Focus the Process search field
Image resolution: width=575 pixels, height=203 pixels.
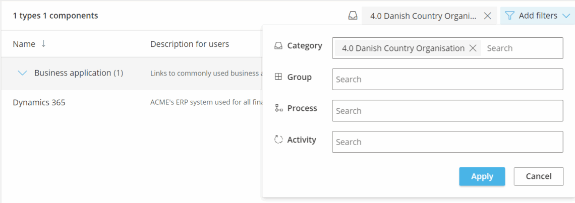tap(447, 111)
